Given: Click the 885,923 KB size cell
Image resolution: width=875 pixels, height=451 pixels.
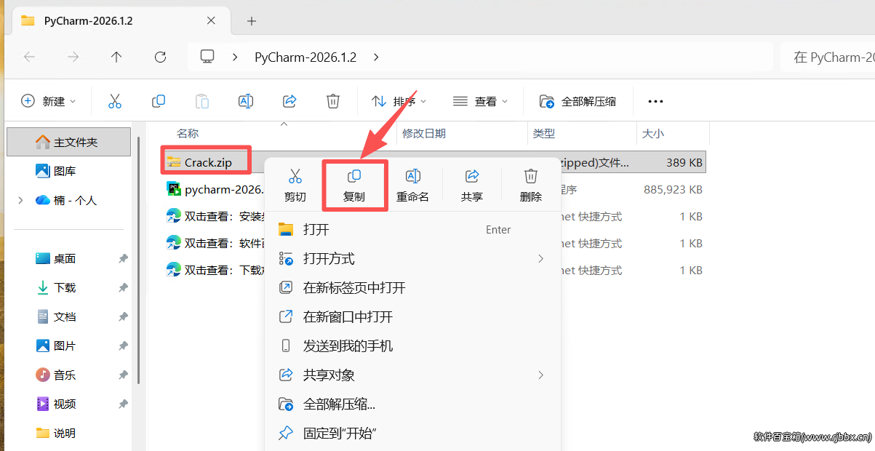Looking at the screenshot, I should tap(673, 189).
